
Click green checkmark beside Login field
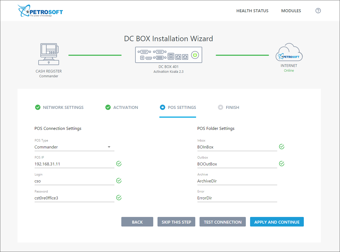click(x=119, y=181)
